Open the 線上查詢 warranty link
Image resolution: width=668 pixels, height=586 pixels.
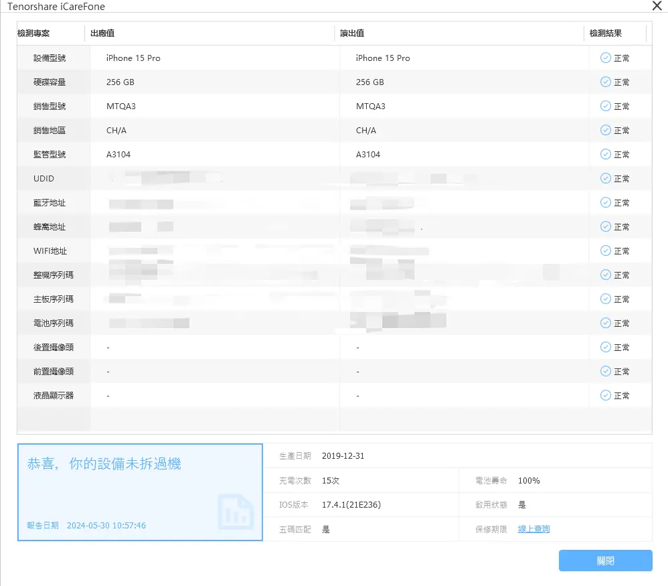point(533,529)
